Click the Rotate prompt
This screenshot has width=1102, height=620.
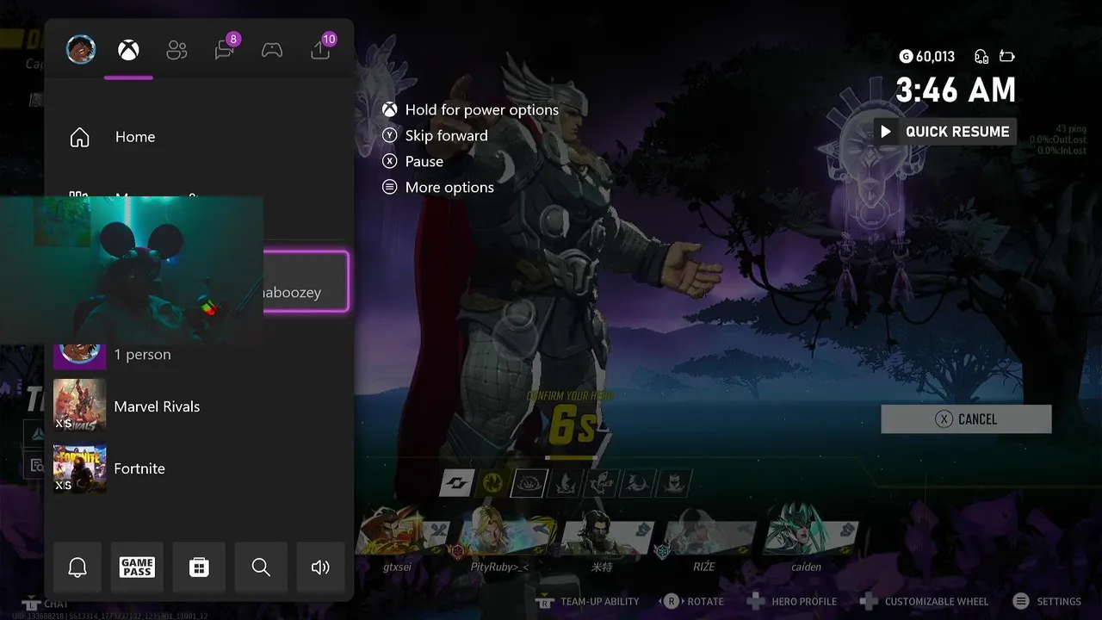click(693, 602)
